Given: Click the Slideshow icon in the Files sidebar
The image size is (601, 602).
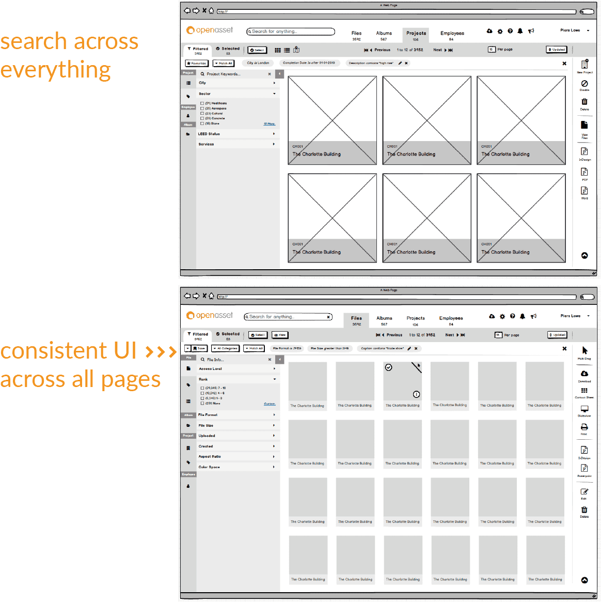Looking at the screenshot, I should coord(584,409).
